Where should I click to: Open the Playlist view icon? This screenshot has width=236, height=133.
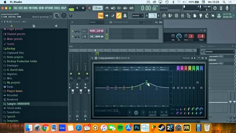(x=164, y=16)
